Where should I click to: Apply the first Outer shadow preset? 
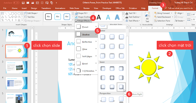point(103,37)
